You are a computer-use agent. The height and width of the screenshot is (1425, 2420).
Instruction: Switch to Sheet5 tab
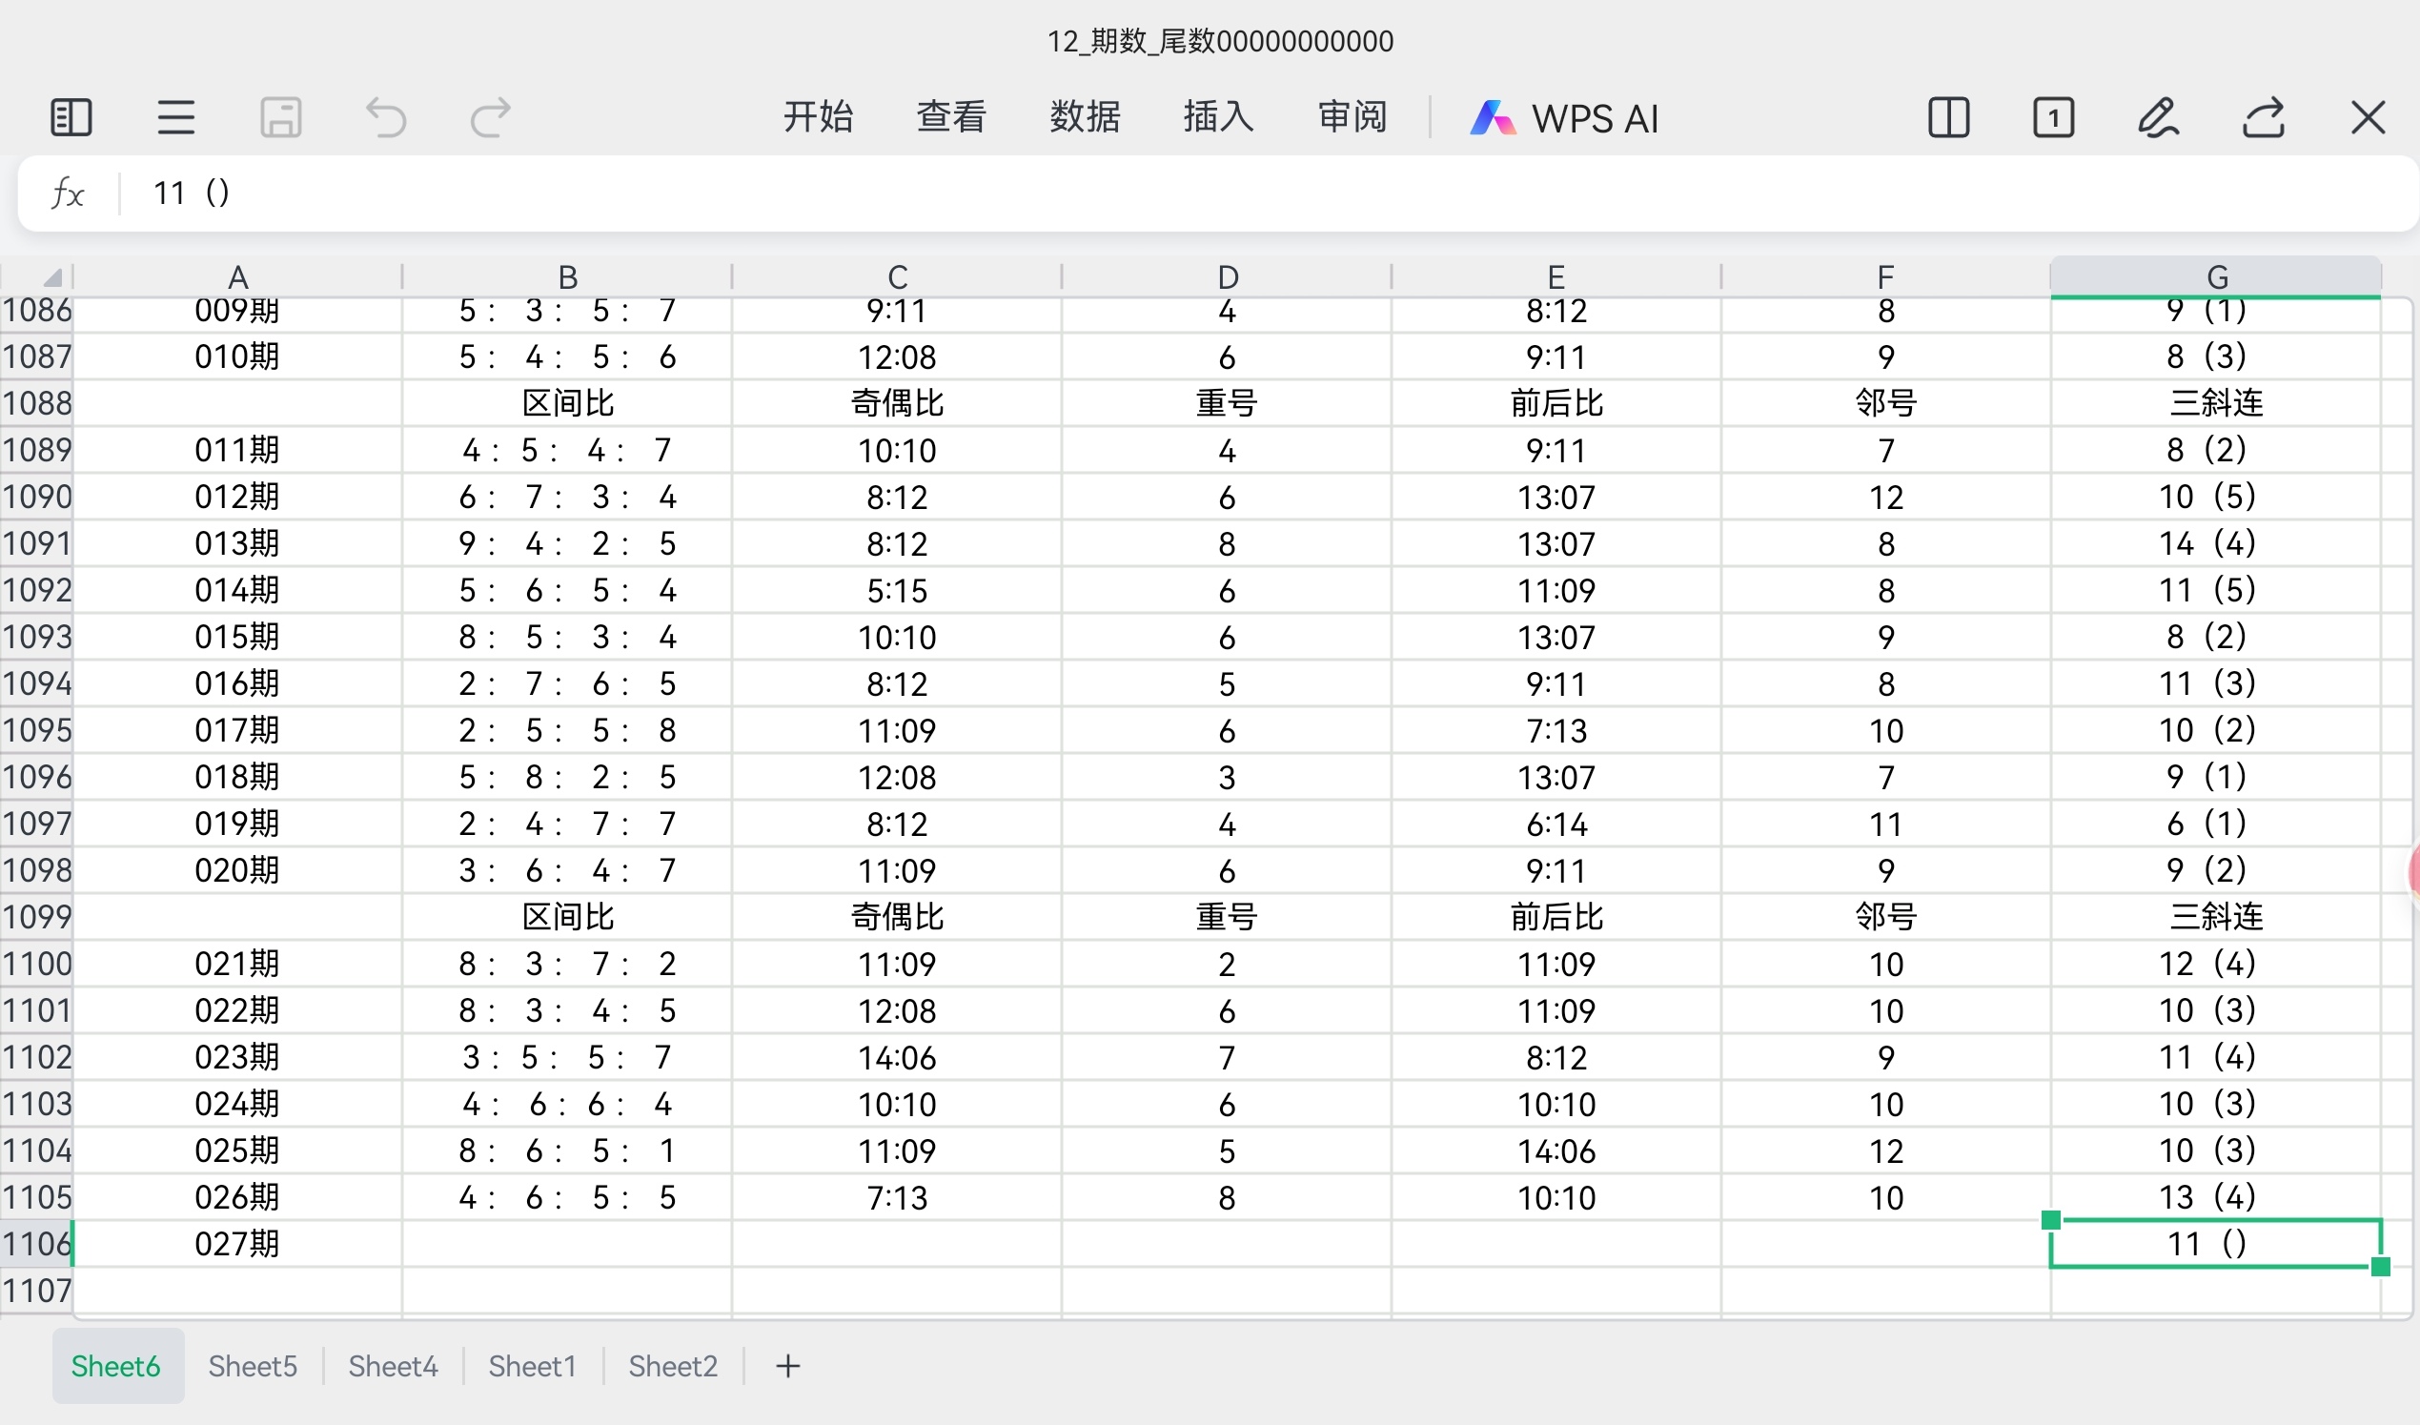point(253,1366)
